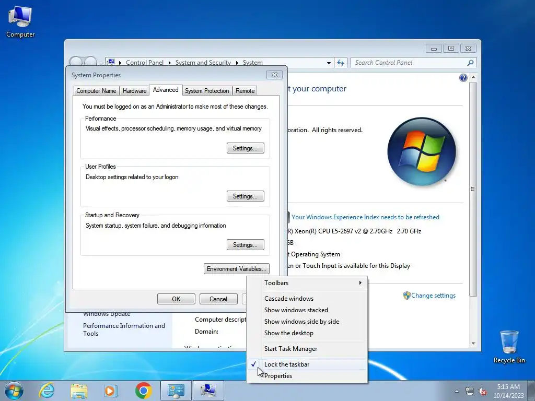Viewport: 535px width, 401px height.
Task: Go to Control Panel breadcrumb
Action: point(145,63)
